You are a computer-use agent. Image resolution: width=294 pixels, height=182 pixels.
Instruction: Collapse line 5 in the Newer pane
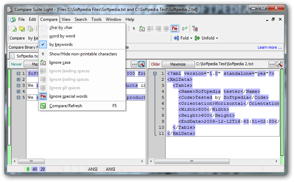[18, 98]
